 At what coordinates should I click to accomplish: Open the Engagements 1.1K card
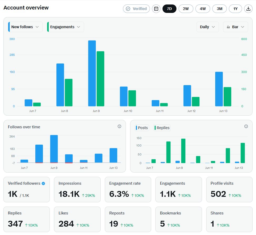tap(179, 189)
